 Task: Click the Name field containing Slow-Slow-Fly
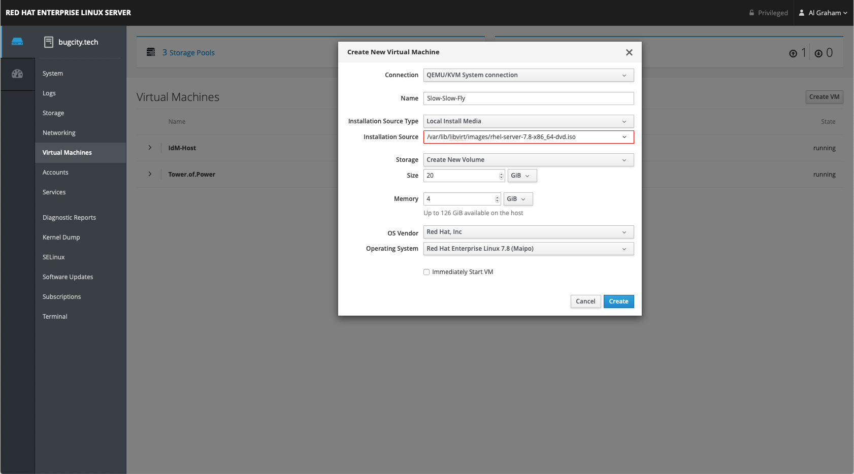tap(529, 98)
